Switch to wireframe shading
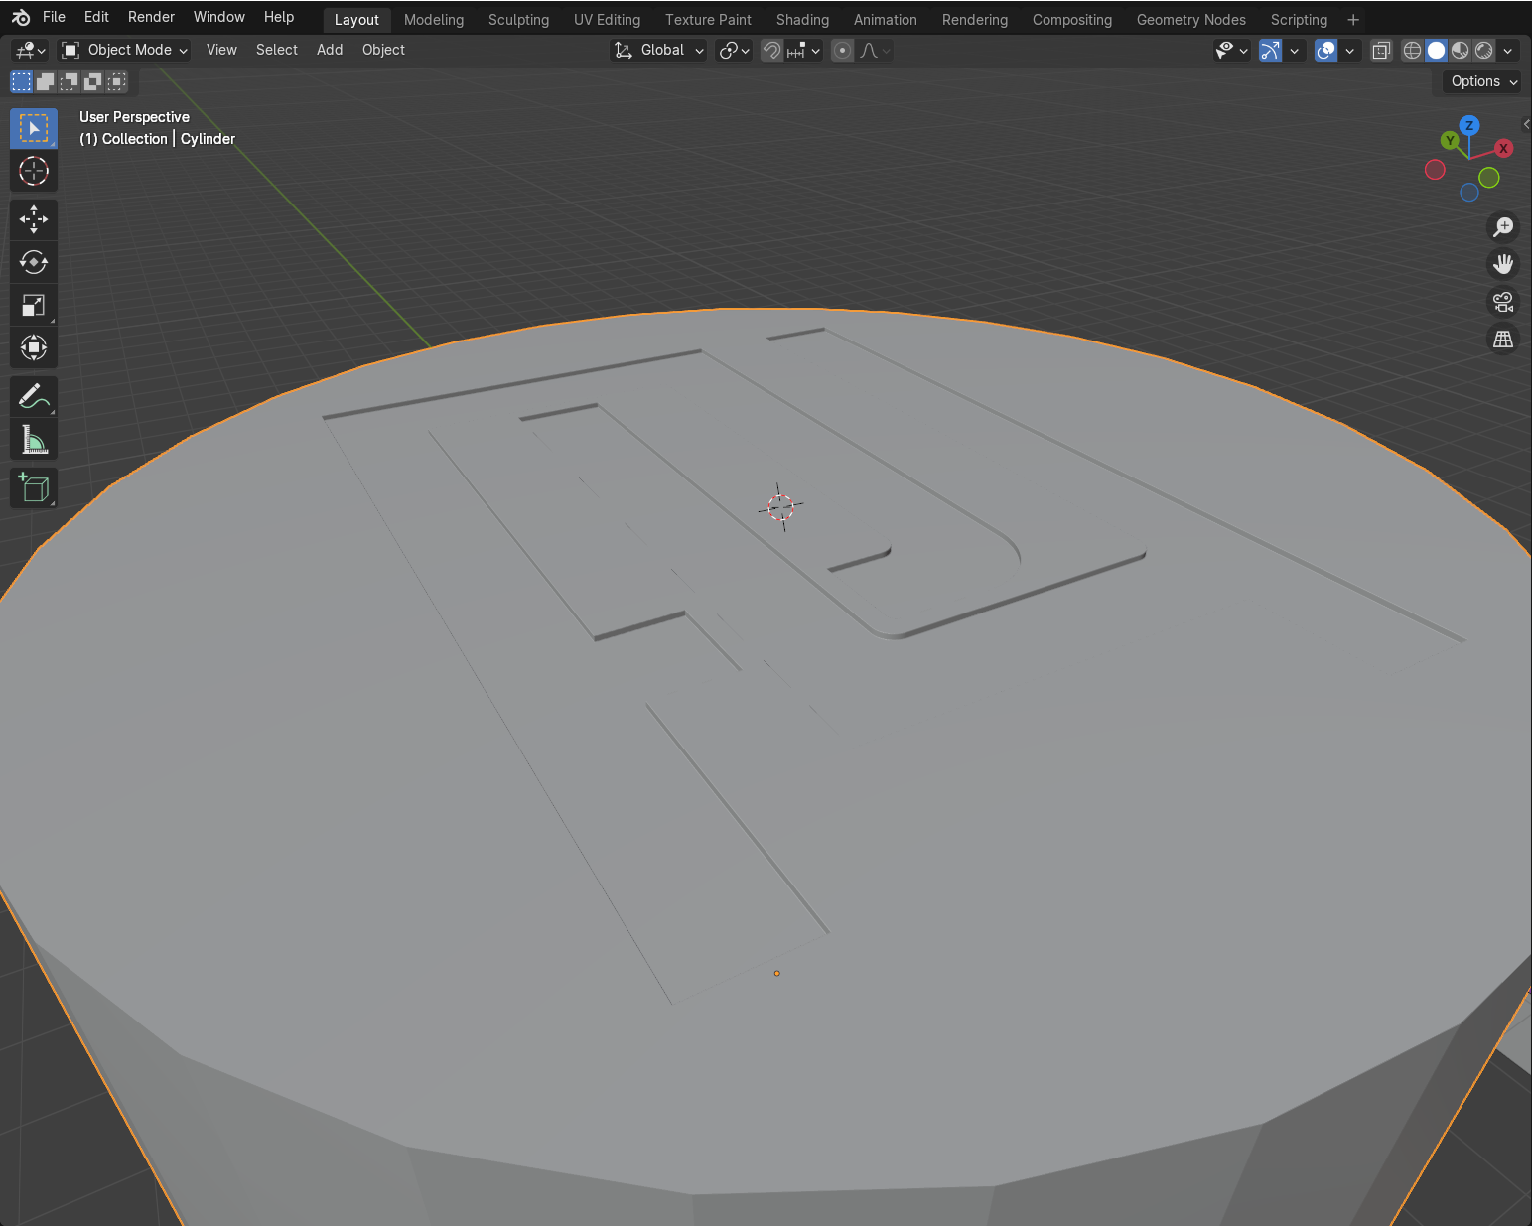This screenshot has width=1532, height=1226. (x=1412, y=50)
